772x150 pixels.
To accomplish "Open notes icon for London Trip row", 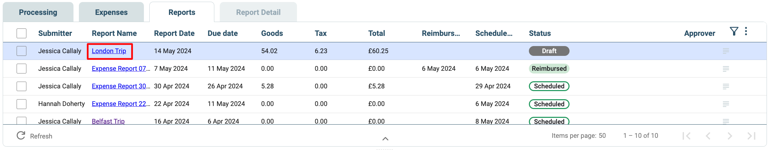I will (726, 51).
